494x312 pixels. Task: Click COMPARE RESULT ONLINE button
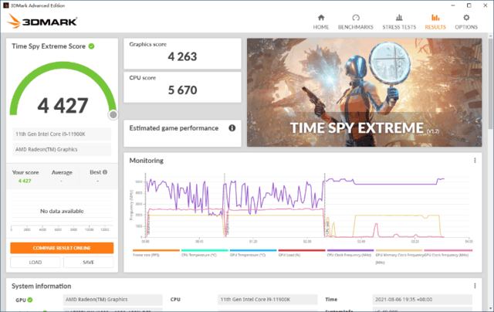pyautogui.click(x=62, y=248)
